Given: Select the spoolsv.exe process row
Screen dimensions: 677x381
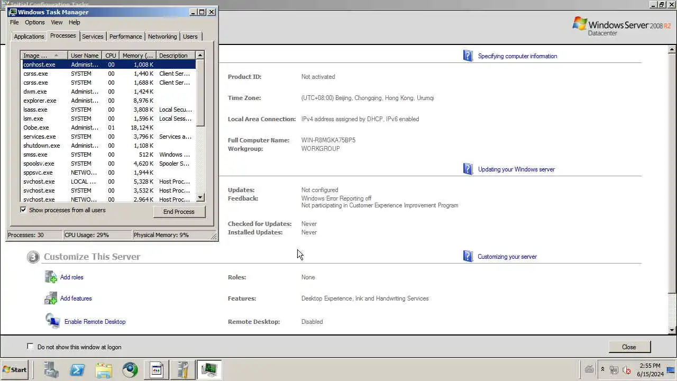Looking at the screenshot, I should [x=108, y=164].
